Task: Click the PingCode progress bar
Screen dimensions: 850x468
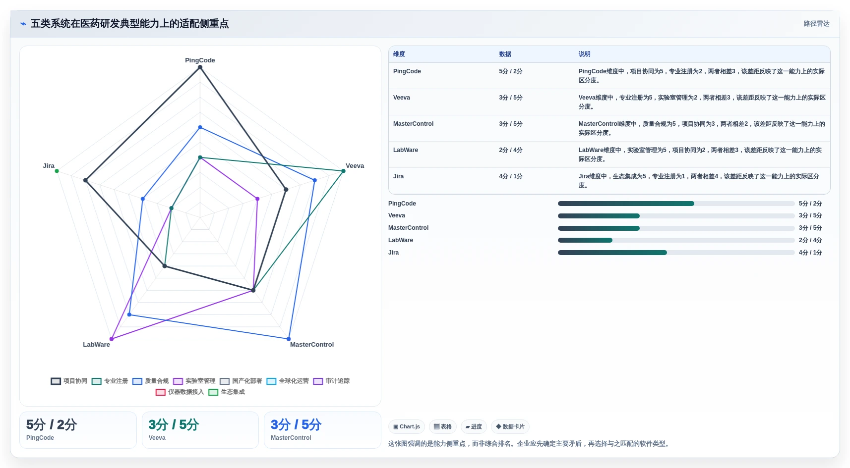Action: point(676,204)
